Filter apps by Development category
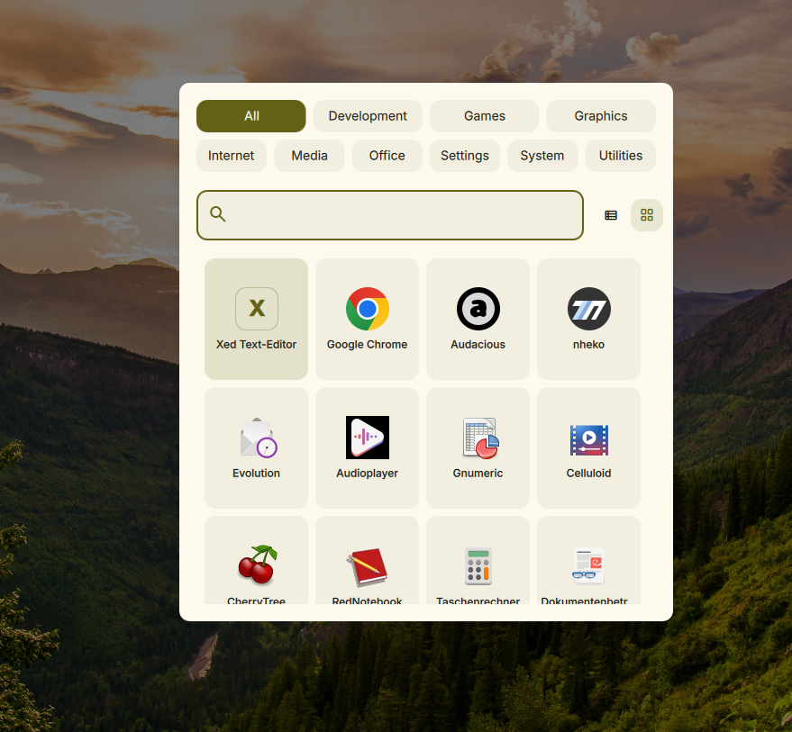The image size is (792, 732). pyautogui.click(x=368, y=116)
